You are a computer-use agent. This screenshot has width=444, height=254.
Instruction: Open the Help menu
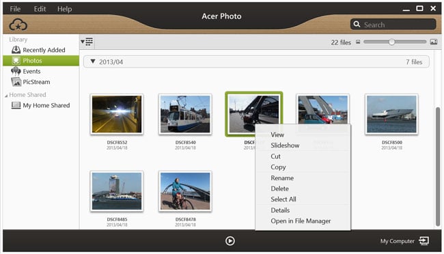click(x=65, y=9)
